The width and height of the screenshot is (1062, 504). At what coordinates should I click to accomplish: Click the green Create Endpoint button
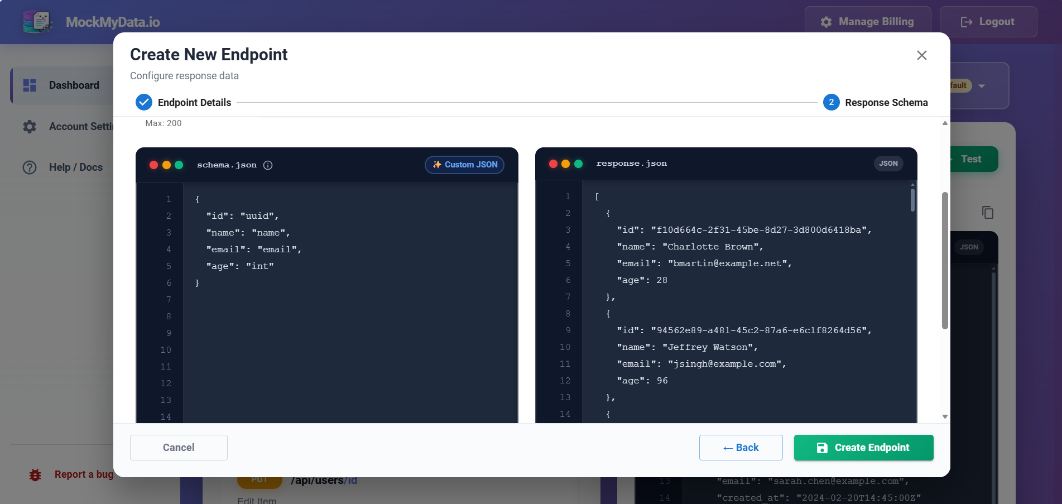click(x=863, y=447)
